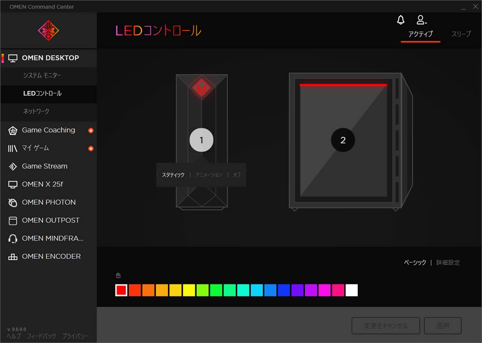Close the OMEN Command Center window
The height and width of the screenshot is (343, 482).
475,7
